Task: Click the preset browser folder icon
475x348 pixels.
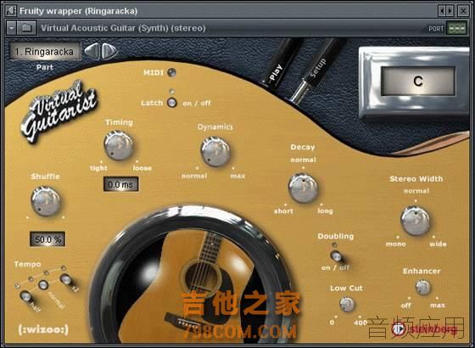Action: click(x=26, y=29)
